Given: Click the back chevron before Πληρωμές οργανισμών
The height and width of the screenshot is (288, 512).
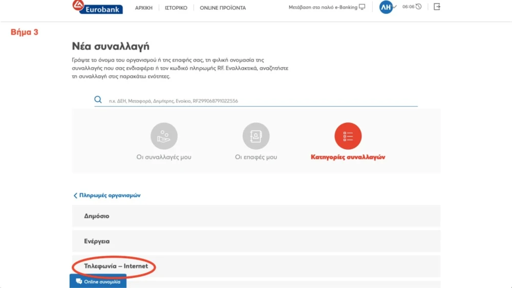Looking at the screenshot, I should tap(75, 195).
